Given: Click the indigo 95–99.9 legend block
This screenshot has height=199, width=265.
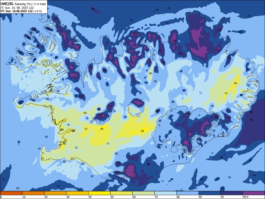Looking at the screenshot, I should pyautogui.click(x=232, y=193).
